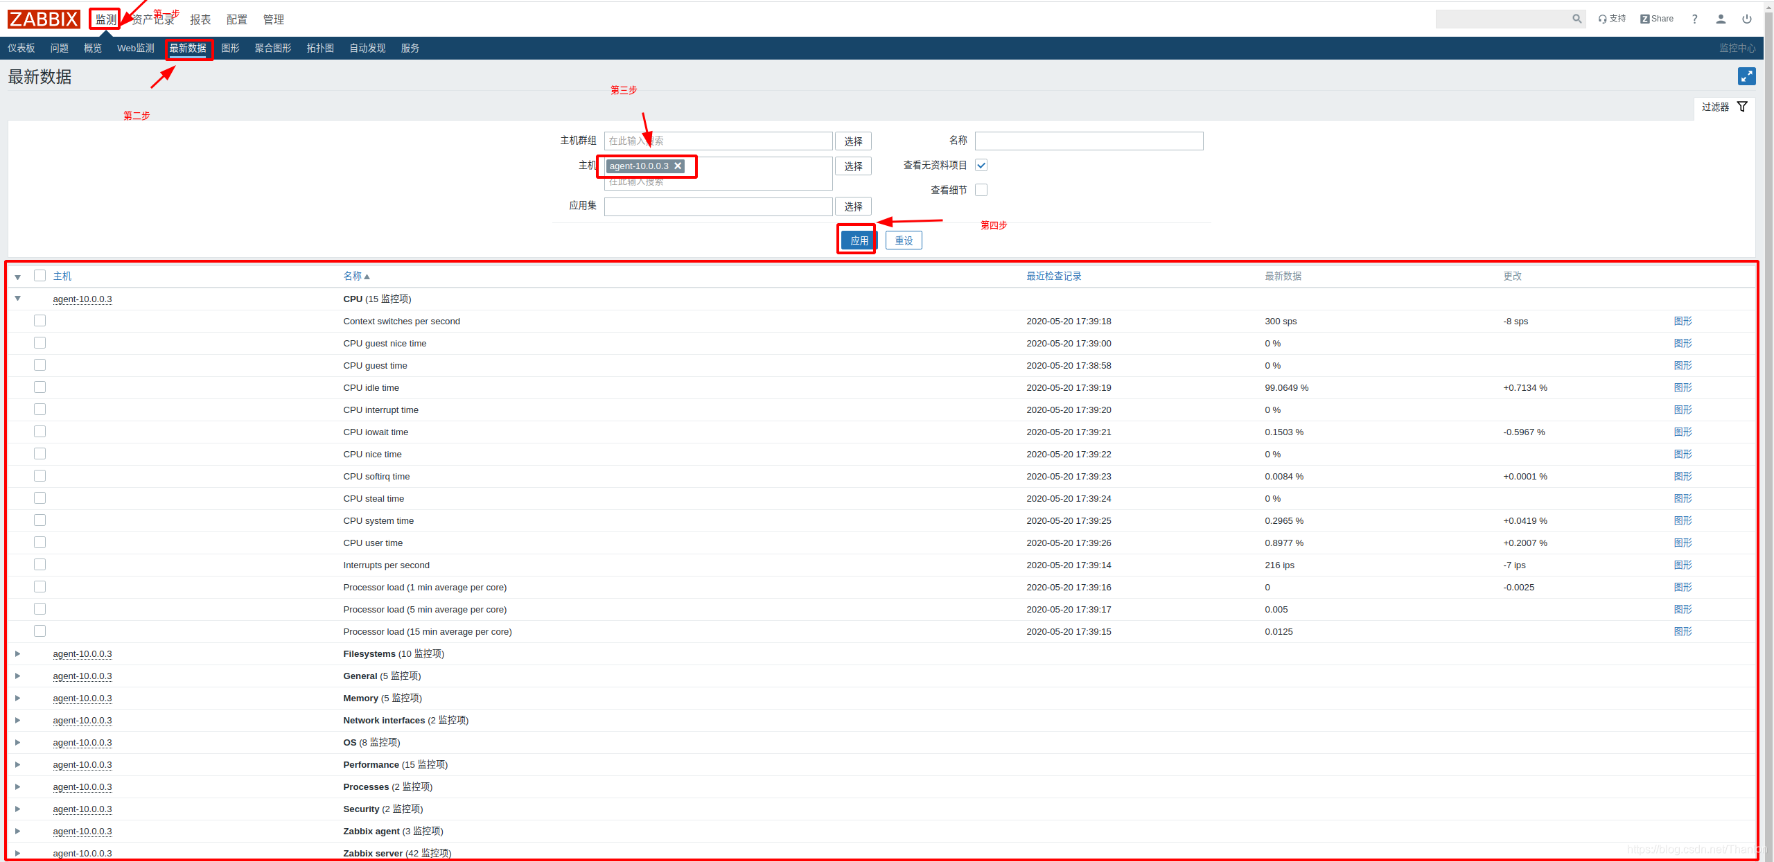Viewport: 1774px width, 862px height.
Task: Click the 应用集 input field
Action: coord(718,206)
